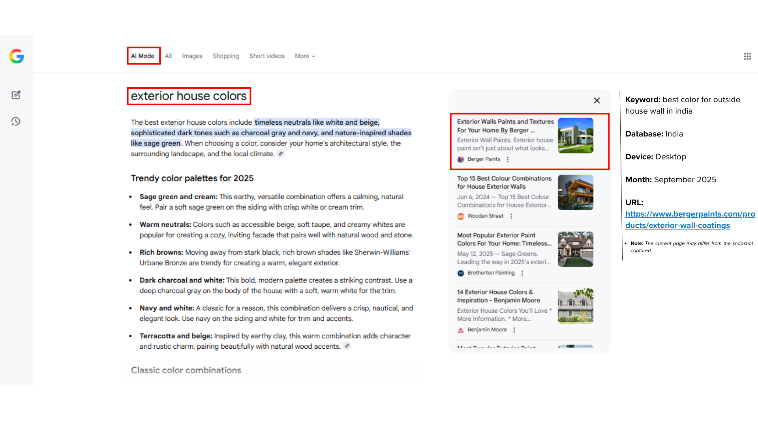The width and height of the screenshot is (758, 426).
Task: Click link icon after intro paragraph
Action: (x=281, y=154)
